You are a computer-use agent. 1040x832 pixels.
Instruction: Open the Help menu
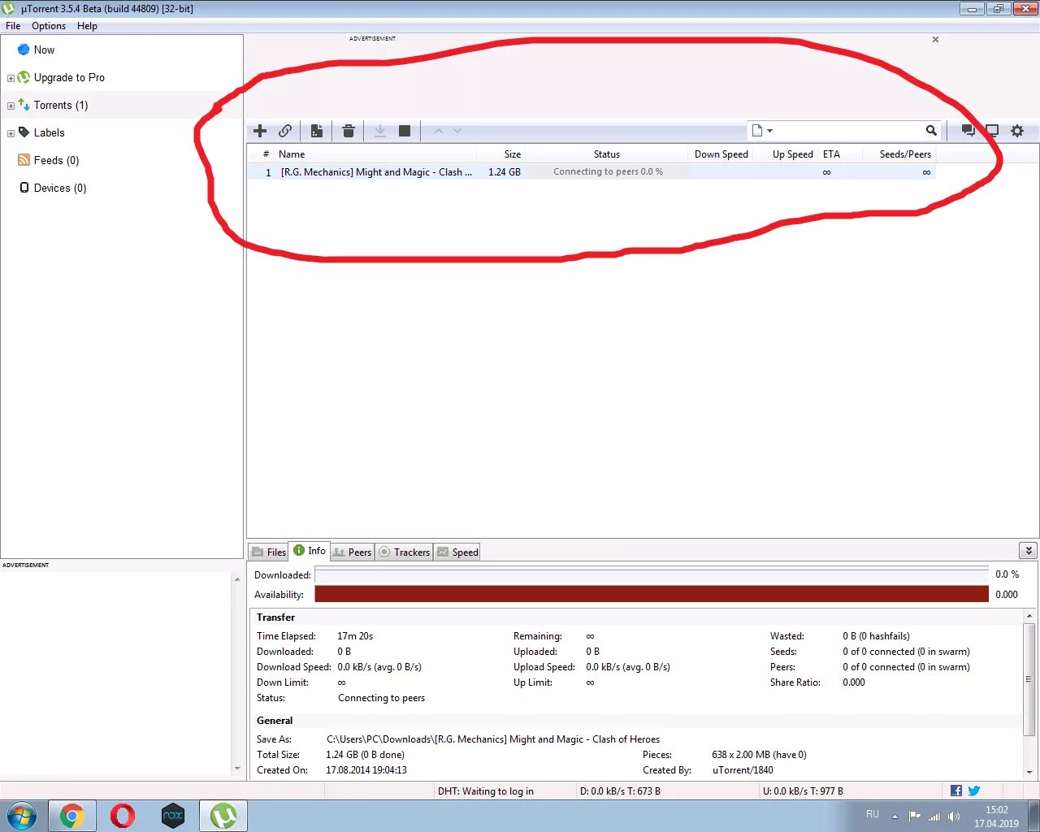(x=87, y=26)
